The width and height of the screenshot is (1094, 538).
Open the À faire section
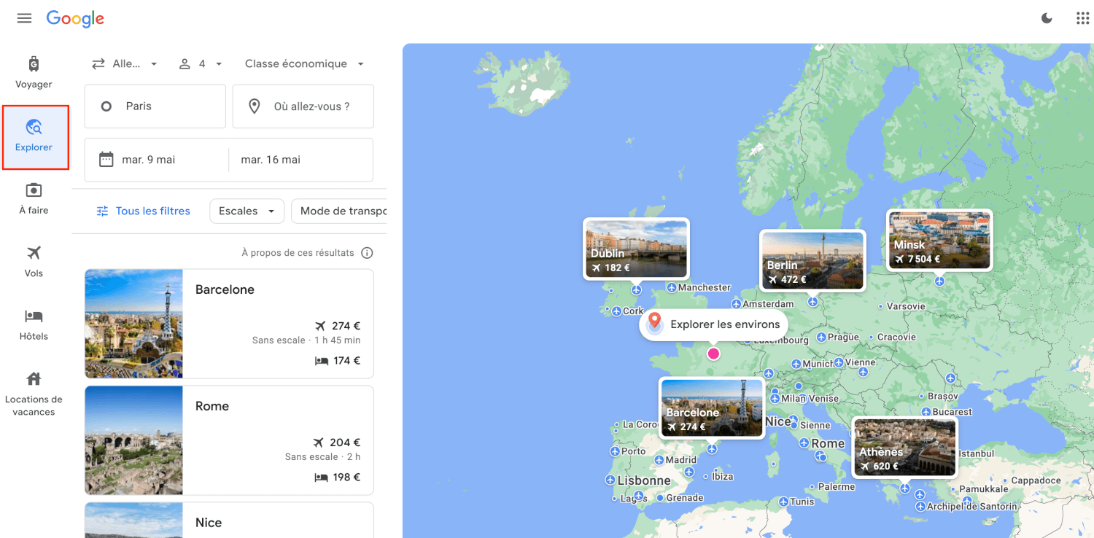pyautogui.click(x=34, y=198)
